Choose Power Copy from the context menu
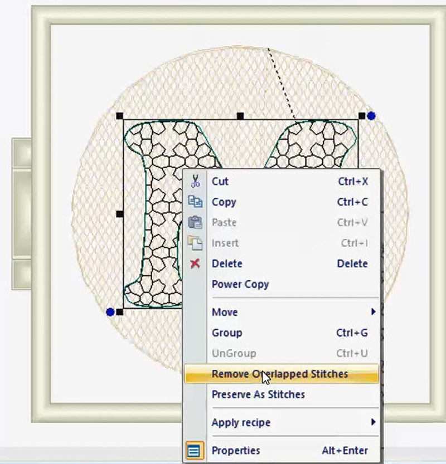Viewport: 446px width, 464px height. (240, 284)
